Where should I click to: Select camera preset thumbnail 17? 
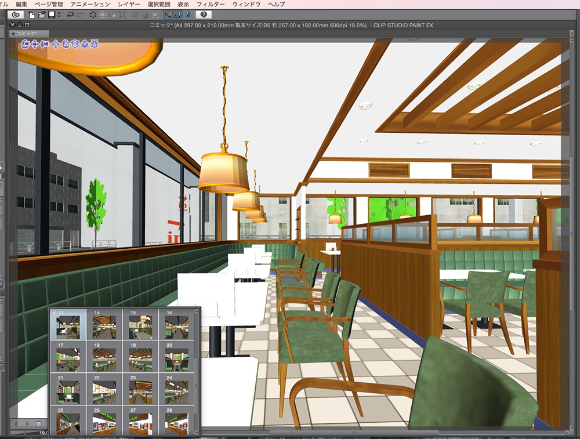pos(68,357)
